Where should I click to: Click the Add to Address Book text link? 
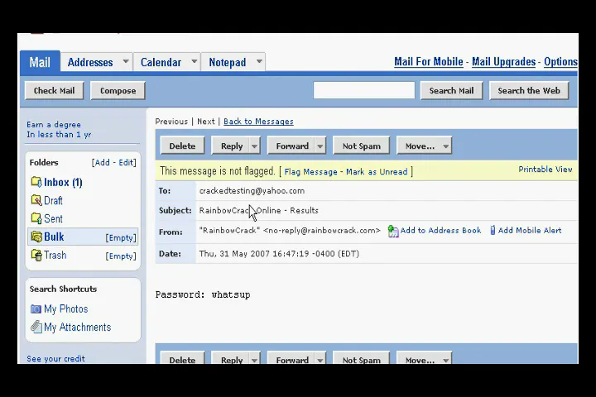click(440, 230)
